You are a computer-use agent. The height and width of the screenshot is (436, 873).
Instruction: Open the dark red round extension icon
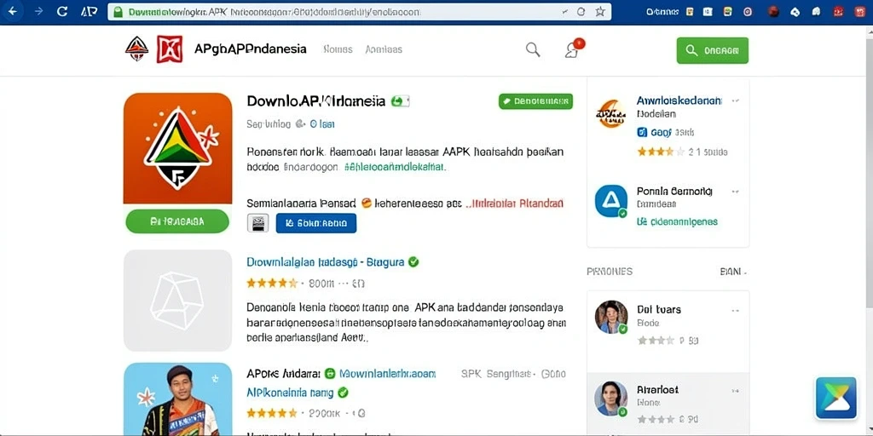(x=773, y=11)
